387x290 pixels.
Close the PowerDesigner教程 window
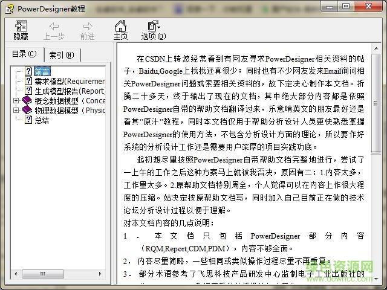pyautogui.click(x=369, y=7)
